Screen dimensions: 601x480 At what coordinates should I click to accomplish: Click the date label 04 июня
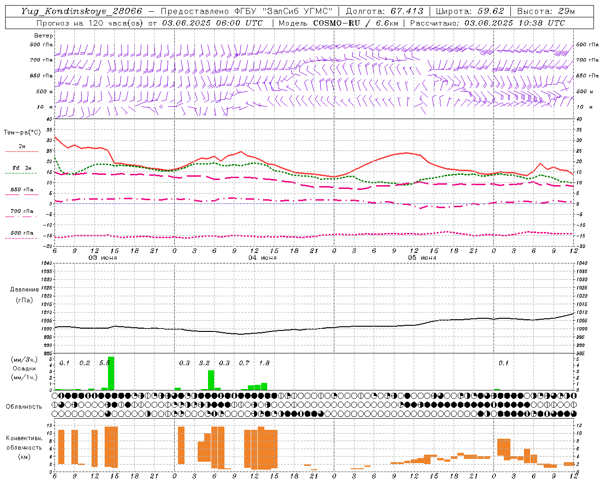pos(262,258)
